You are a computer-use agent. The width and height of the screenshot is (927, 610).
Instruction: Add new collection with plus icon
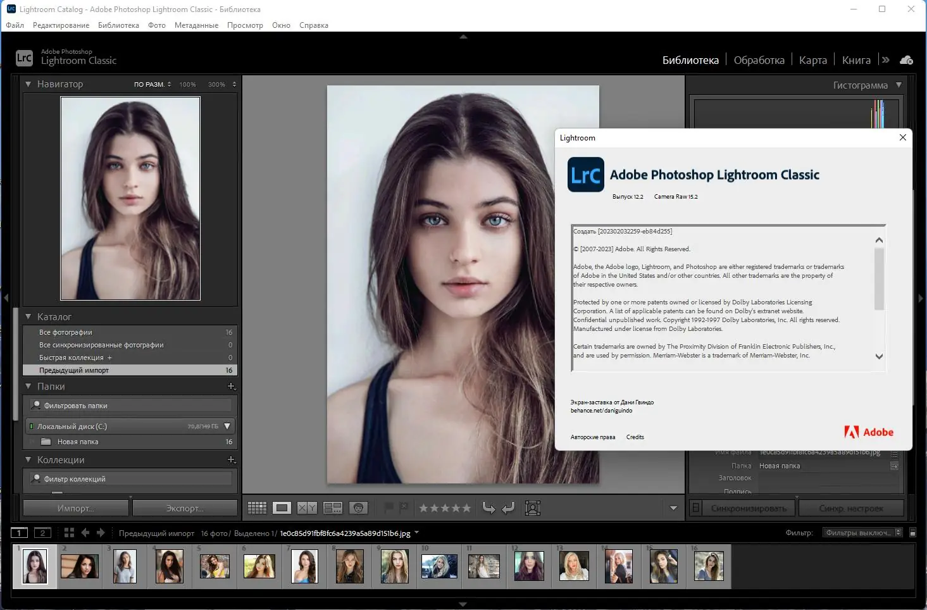(x=231, y=460)
